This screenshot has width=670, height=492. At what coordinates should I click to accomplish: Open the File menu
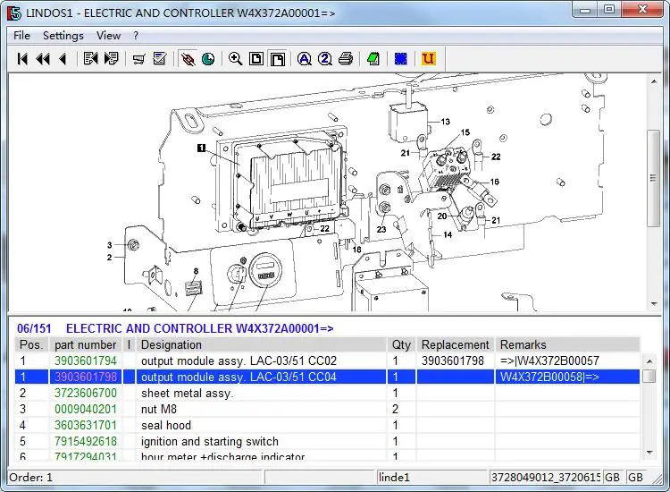pos(21,36)
